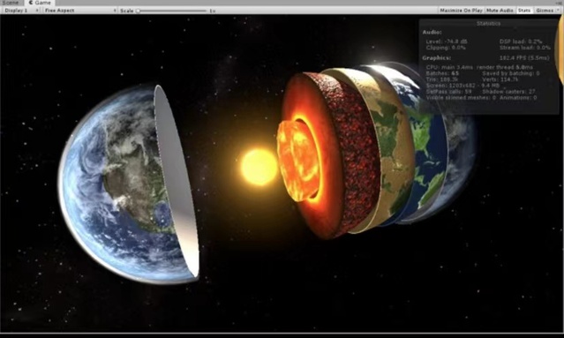Click the Scale slider handle
Screen dimensions: 564x338
click(138, 11)
